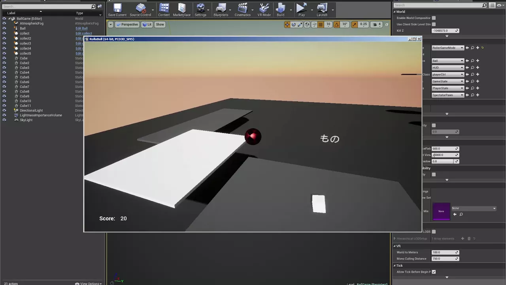
Task: Hide SkyLight actor visibility eye
Action: coord(4,120)
